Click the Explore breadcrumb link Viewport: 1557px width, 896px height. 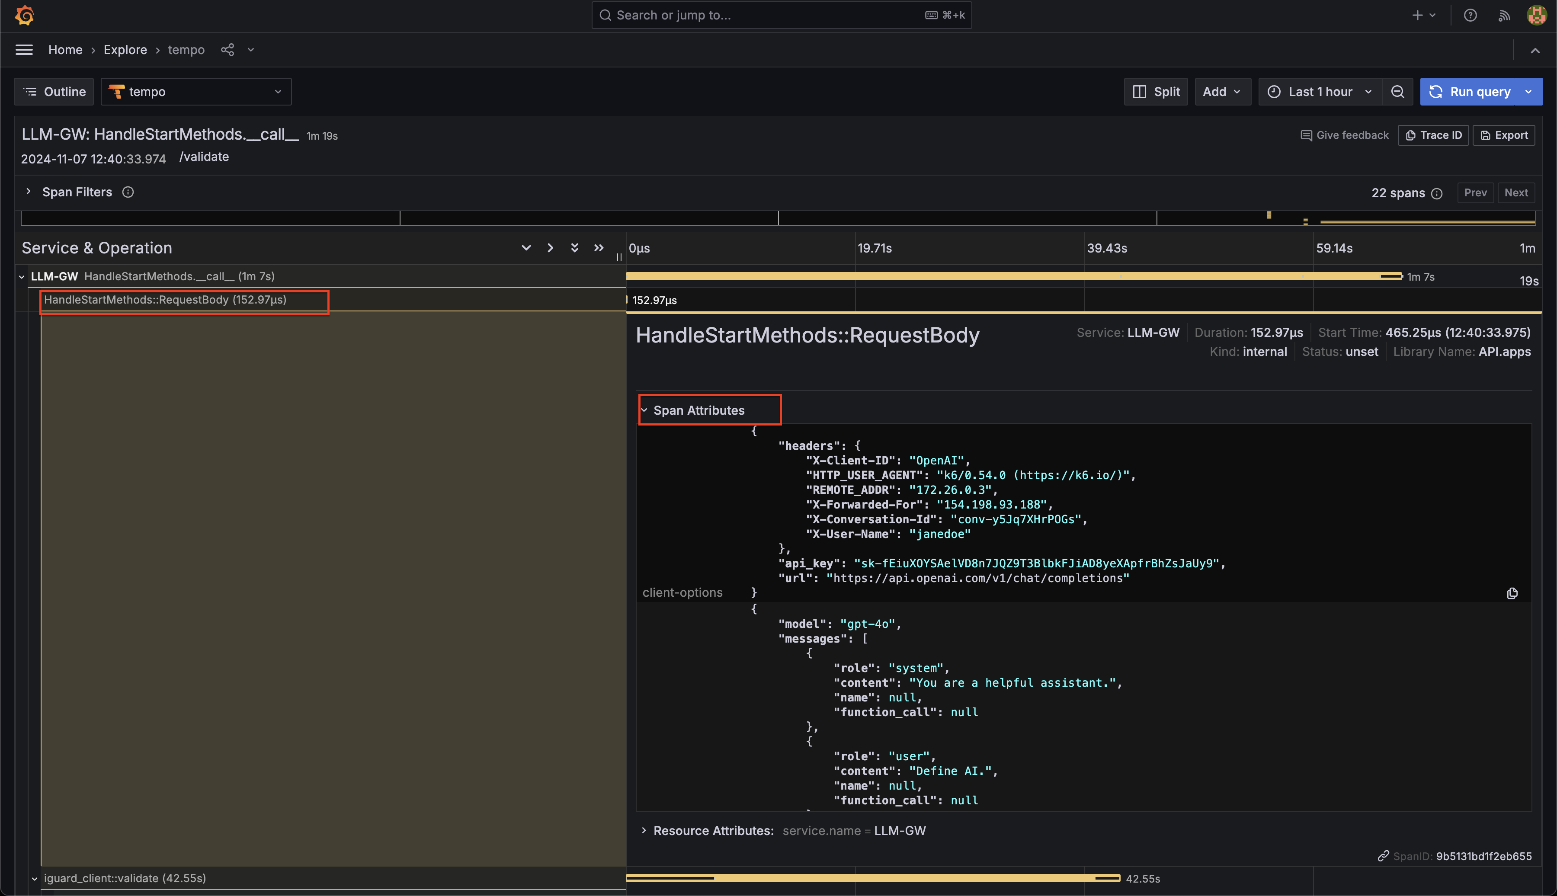(x=125, y=50)
